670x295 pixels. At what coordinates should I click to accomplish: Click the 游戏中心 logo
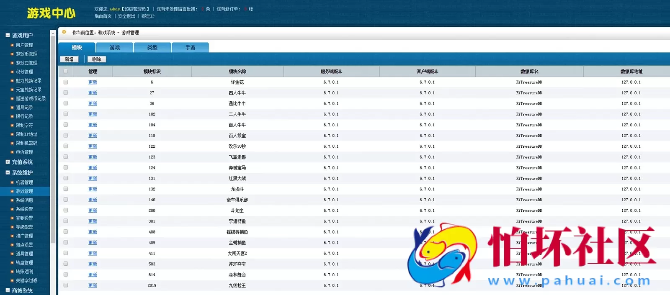coord(51,13)
